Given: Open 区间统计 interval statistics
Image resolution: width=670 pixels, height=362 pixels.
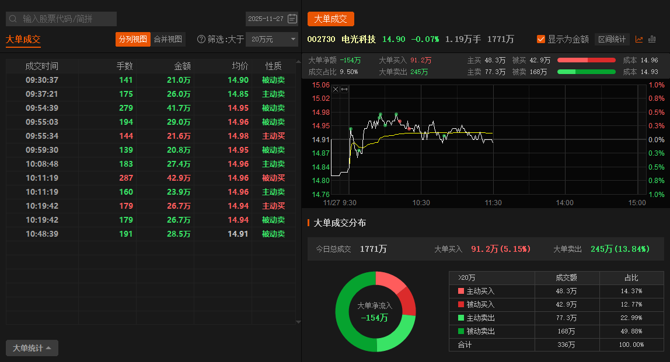Looking at the screenshot, I should coord(612,39).
